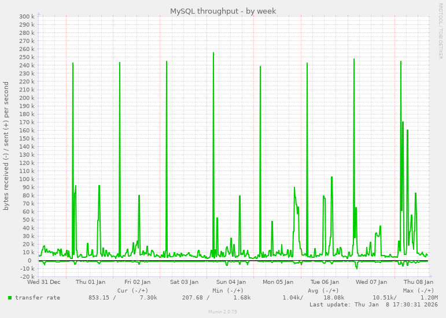Select the 'transfer rate' legend label
446x318 pixels.
point(38,298)
